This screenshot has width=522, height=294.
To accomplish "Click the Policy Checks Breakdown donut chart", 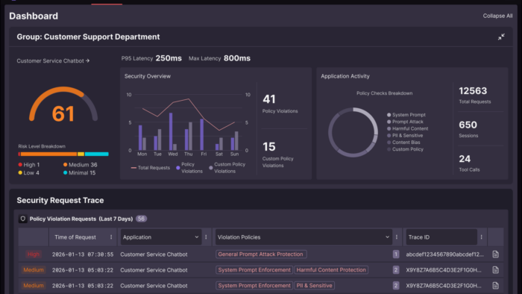I will 353,132.
